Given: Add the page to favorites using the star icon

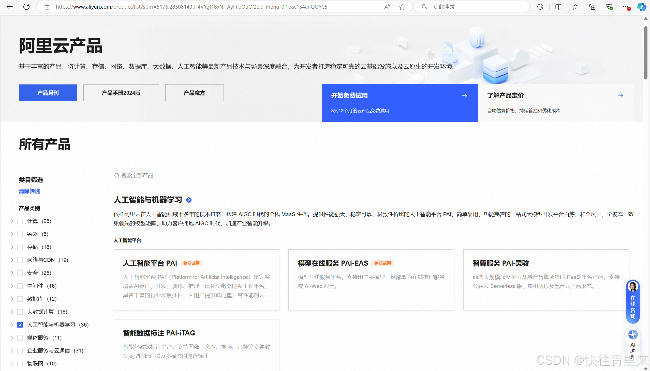Looking at the screenshot, I should 402,7.
